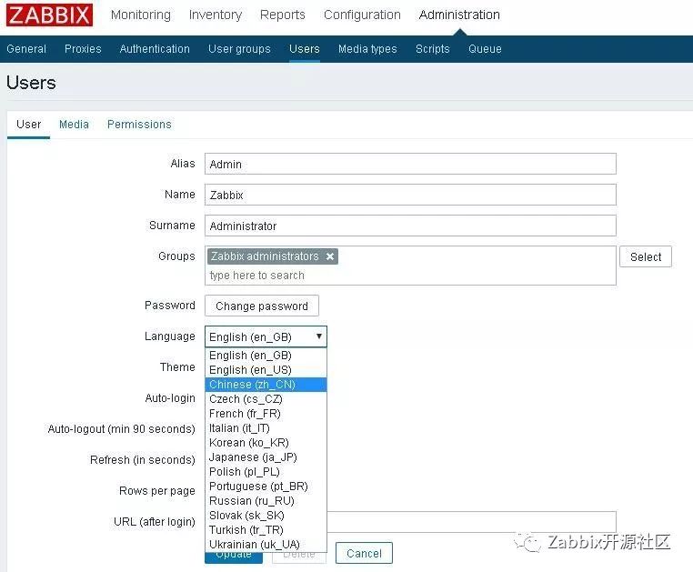Select Chinese (zh_CN) language option
Image resolution: width=693 pixels, height=572 pixels.
click(x=266, y=385)
